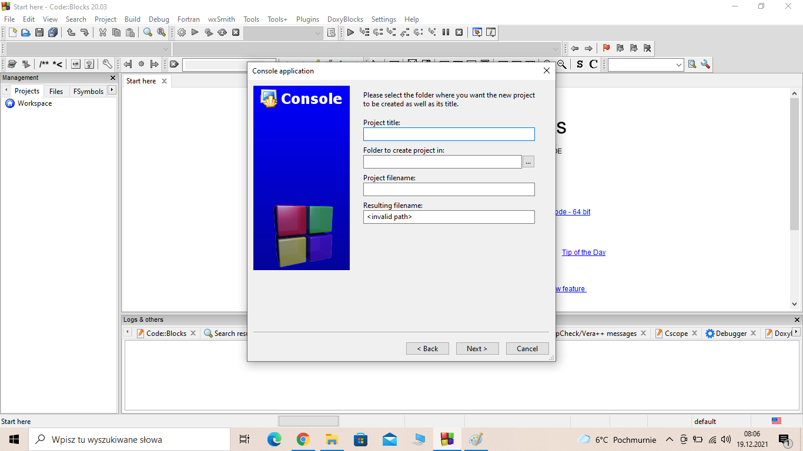The height and width of the screenshot is (451, 803).
Task: Open the File menu
Action: (x=9, y=19)
